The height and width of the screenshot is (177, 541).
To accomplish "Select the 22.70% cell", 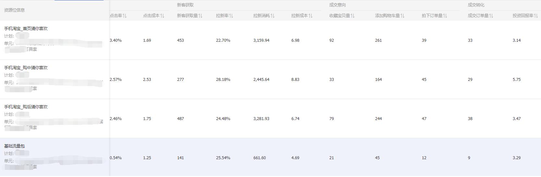I will click(x=223, y=40).
